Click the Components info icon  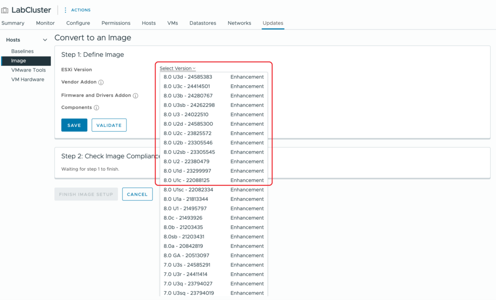pyautogui.click(x=96, y=108)
